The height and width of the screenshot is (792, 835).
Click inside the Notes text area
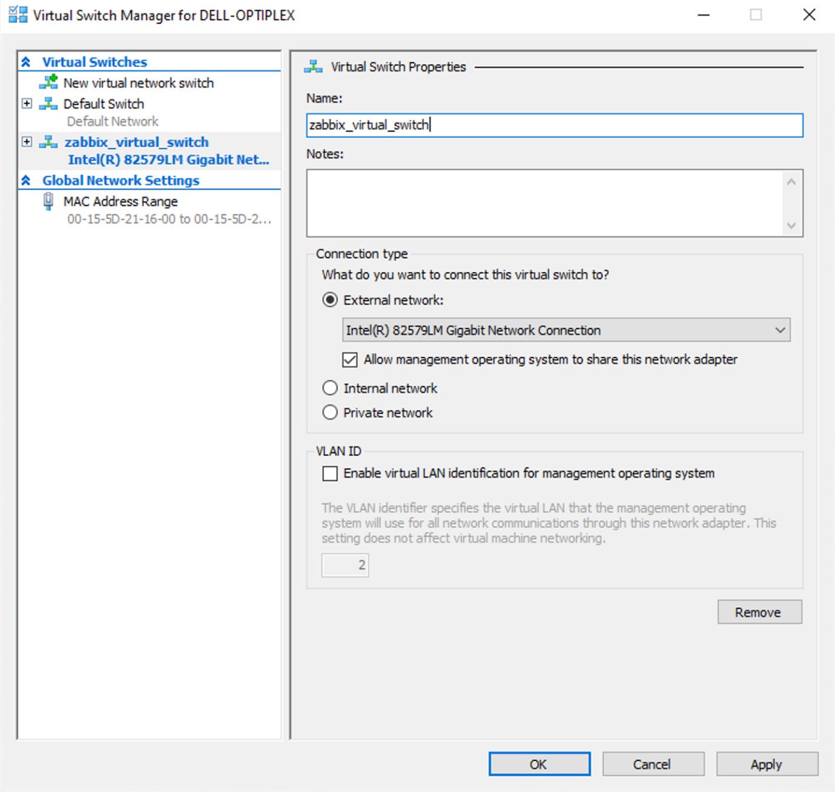544,203
